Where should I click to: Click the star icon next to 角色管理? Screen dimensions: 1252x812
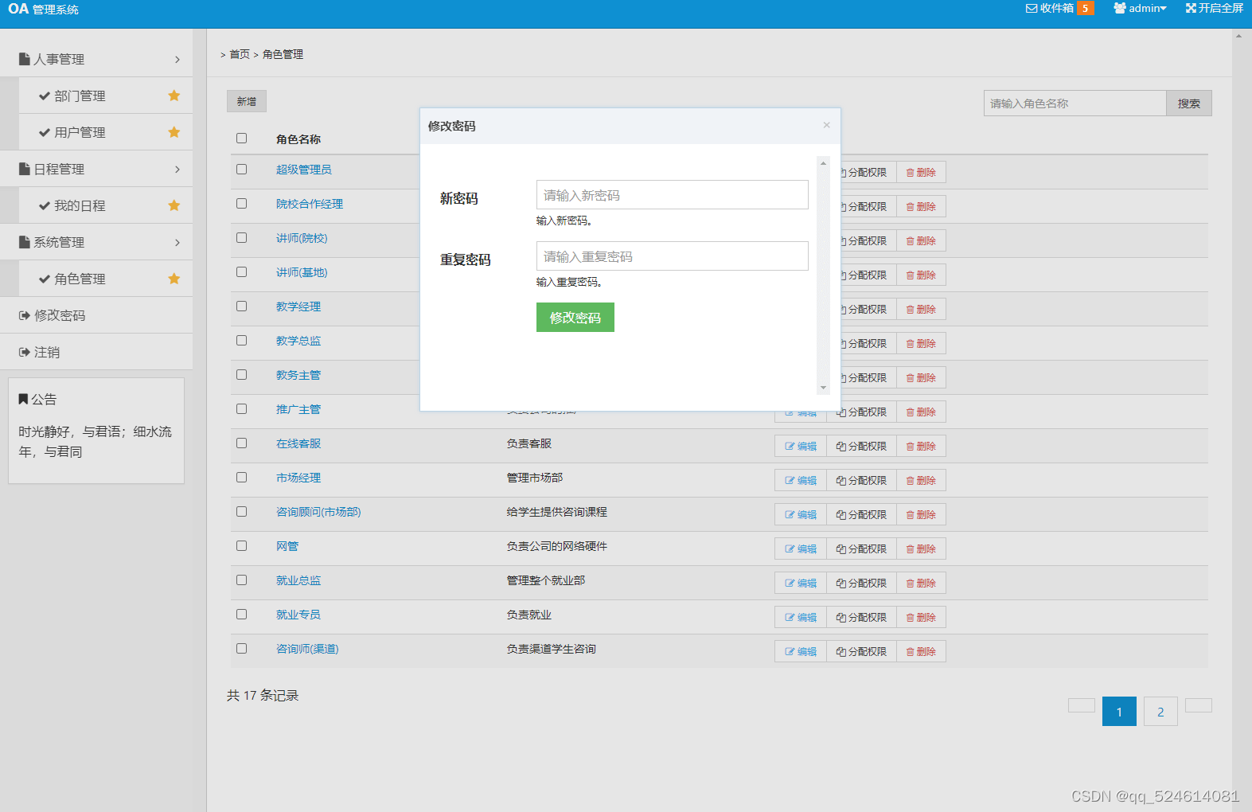(x=174, y=279)
